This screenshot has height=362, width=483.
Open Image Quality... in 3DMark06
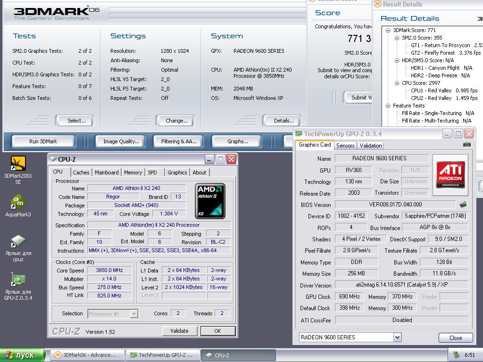pyautogui.click(x=121, y=141)
